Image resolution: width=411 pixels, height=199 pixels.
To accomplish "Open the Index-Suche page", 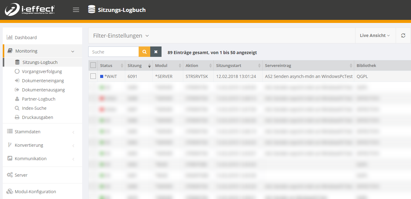I will pos(34,108).
